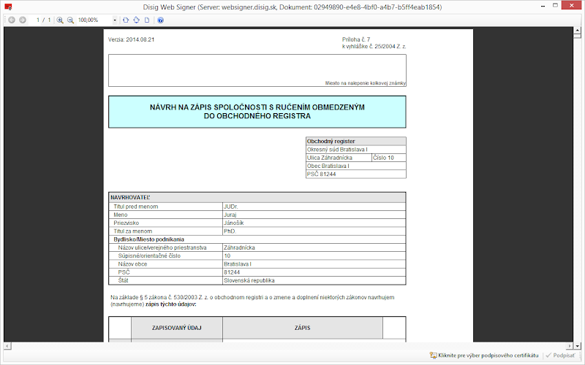Open the zoom level dropdown arrow
Viewport: 585px width, 365px height.
coord(115,20)
